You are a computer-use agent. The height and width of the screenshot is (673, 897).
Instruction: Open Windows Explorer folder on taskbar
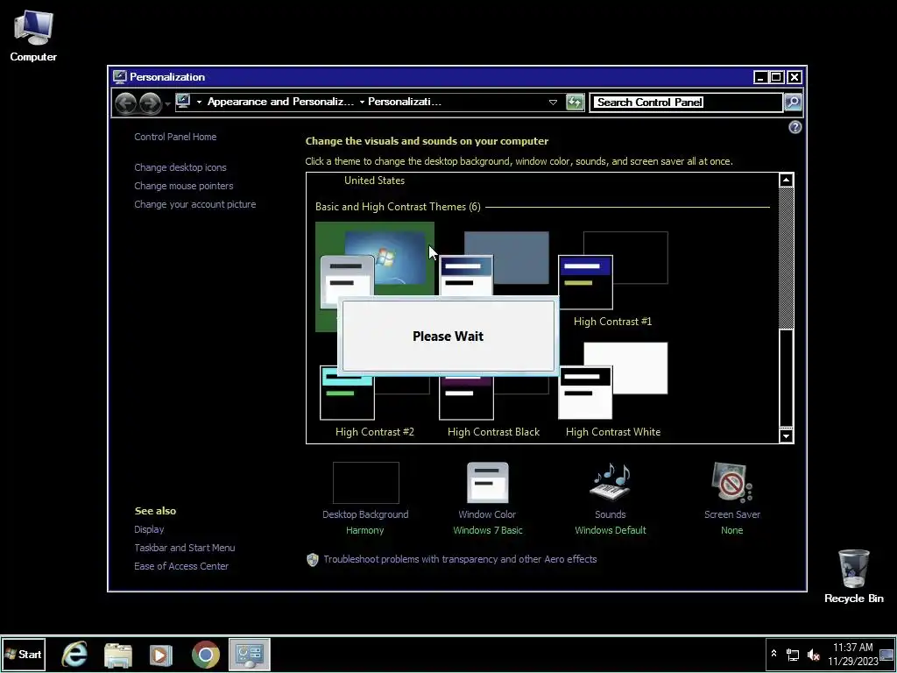(x=118, y=654)
